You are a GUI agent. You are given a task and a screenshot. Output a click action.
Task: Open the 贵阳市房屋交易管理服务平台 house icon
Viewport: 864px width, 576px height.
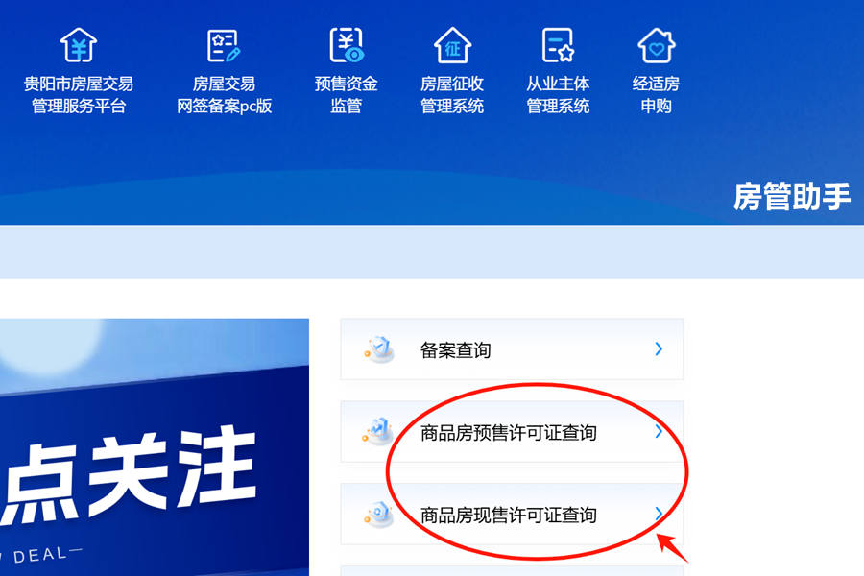[x=79, y=45]
